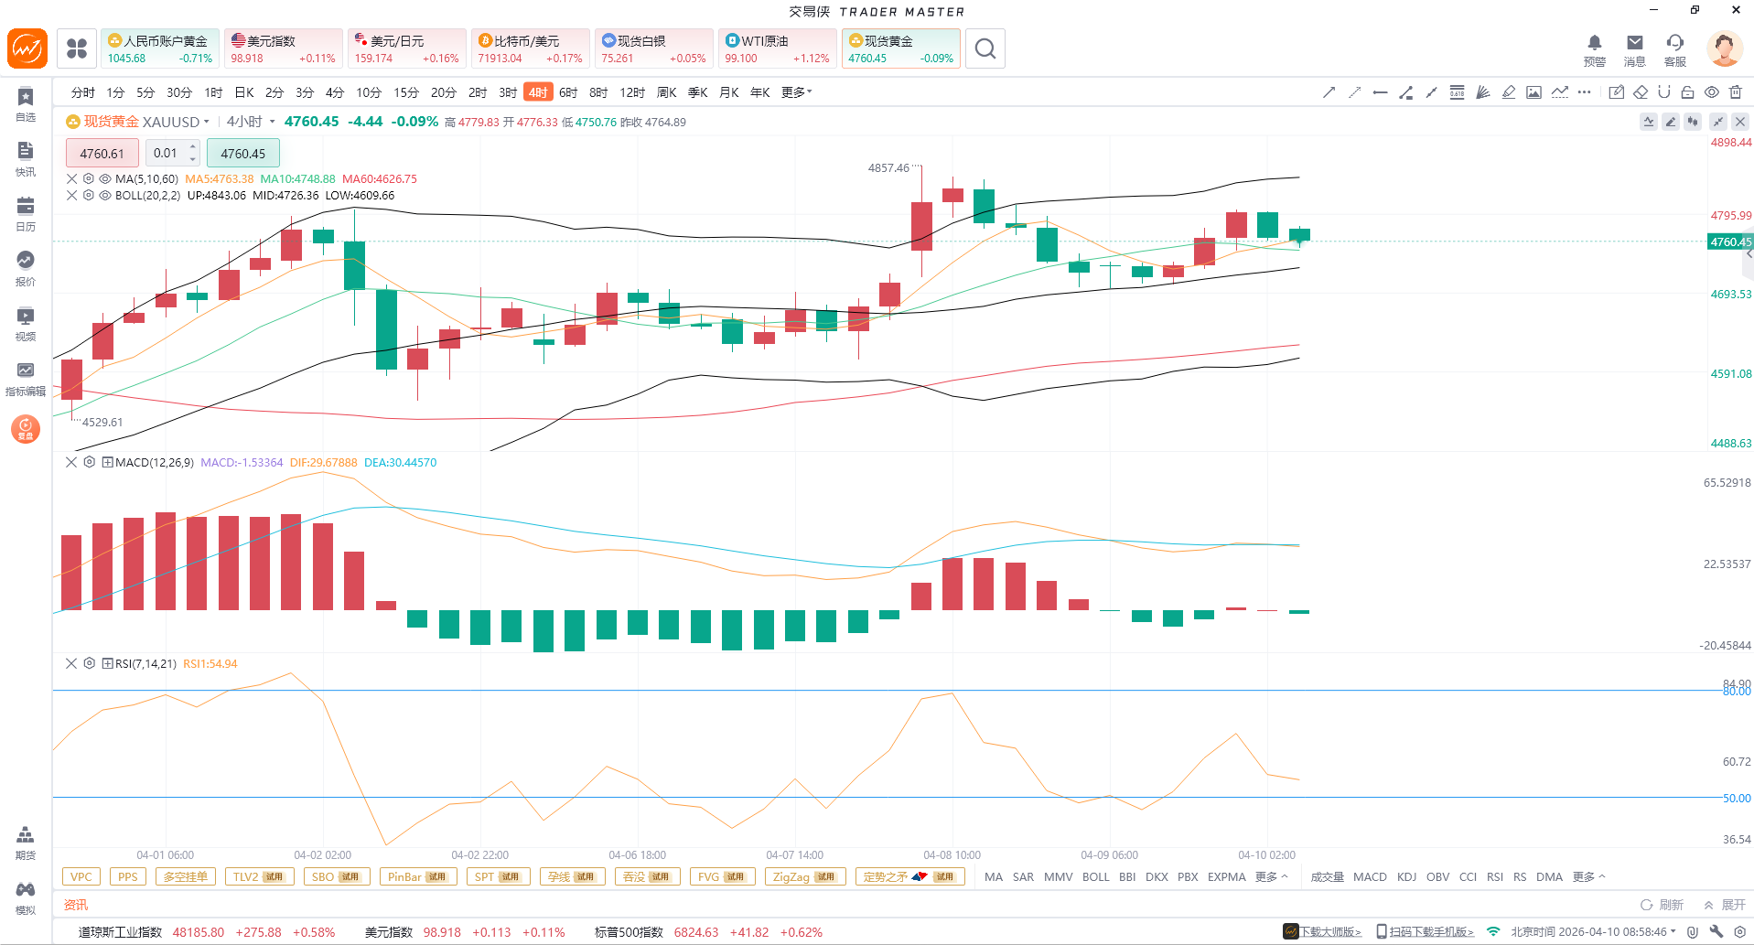Screen dimensions: 1754x945
Task: Select the highlighter marker tool
Action: 1508,92
